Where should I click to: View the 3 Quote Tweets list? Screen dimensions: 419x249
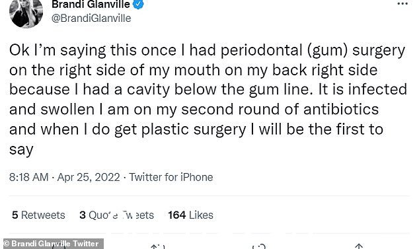coord(117,215)
